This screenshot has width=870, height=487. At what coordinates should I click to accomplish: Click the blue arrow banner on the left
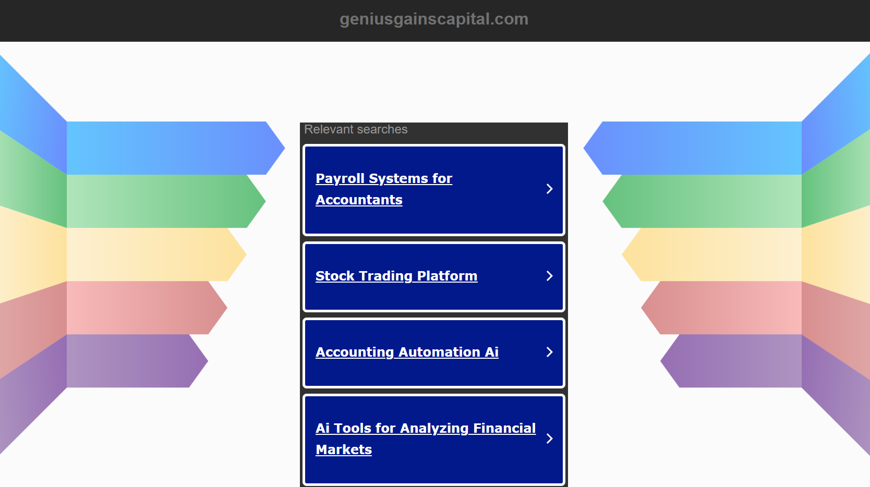click(167, 148)
